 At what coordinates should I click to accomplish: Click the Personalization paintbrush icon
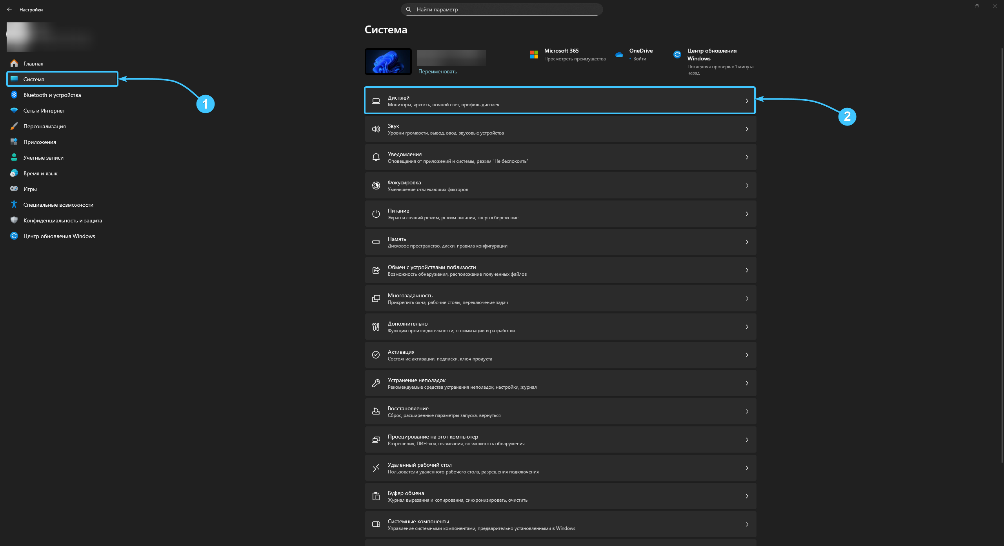pyautogui.click(x=14, y=126)
